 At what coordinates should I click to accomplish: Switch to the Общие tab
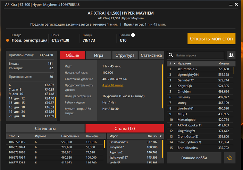tap(72, 55)
